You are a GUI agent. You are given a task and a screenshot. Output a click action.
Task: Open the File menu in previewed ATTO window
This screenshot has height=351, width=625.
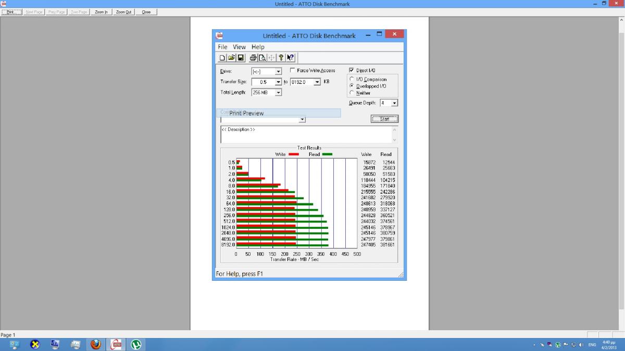pos(222,47)
